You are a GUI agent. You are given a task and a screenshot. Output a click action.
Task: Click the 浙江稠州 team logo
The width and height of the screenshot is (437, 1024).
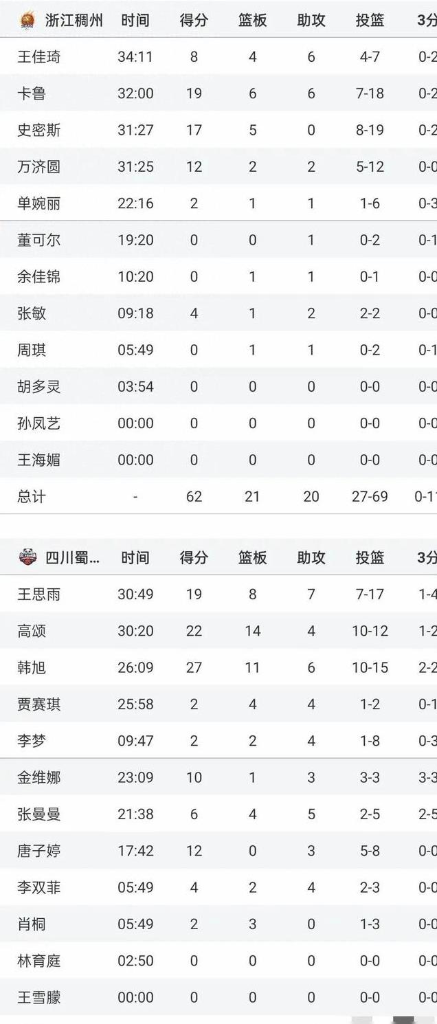pos(27,21)
